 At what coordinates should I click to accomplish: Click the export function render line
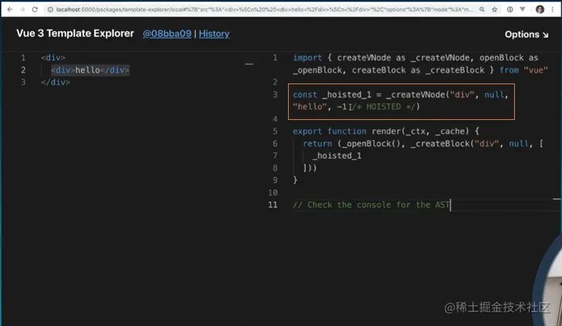click(386, 131)
